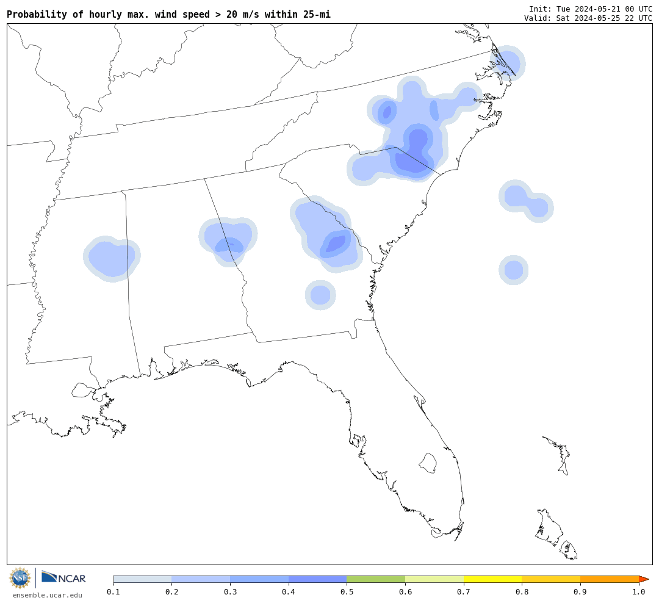Click the 0.5–0.6 green colorbar segment
This screenshot has width=659, height=603.
click(376, 579)
